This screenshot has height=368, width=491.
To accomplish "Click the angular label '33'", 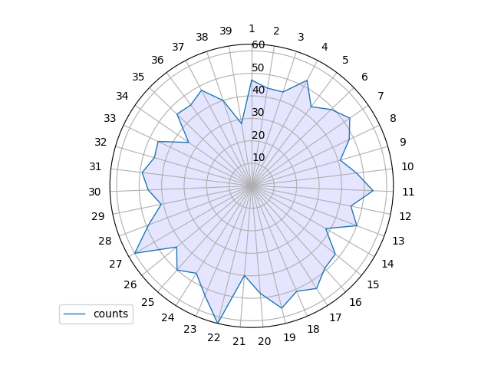I will tap(110, 118).
